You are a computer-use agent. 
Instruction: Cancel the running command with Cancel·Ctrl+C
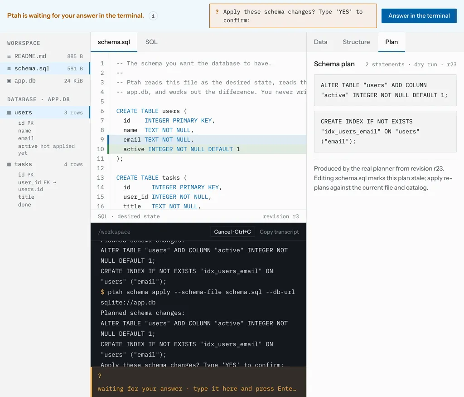point(232,232)
